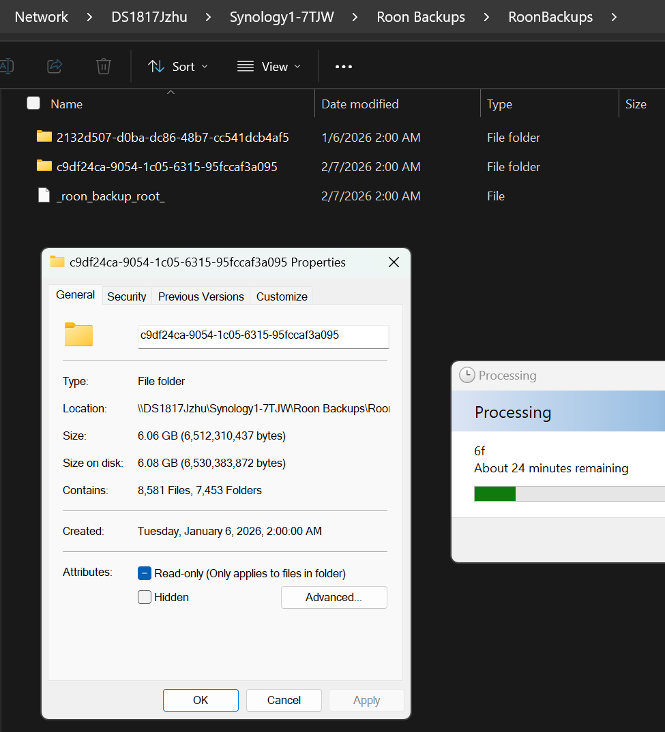
Task: Check the select-all box beside Name
Action: click(x=33, y=104)
